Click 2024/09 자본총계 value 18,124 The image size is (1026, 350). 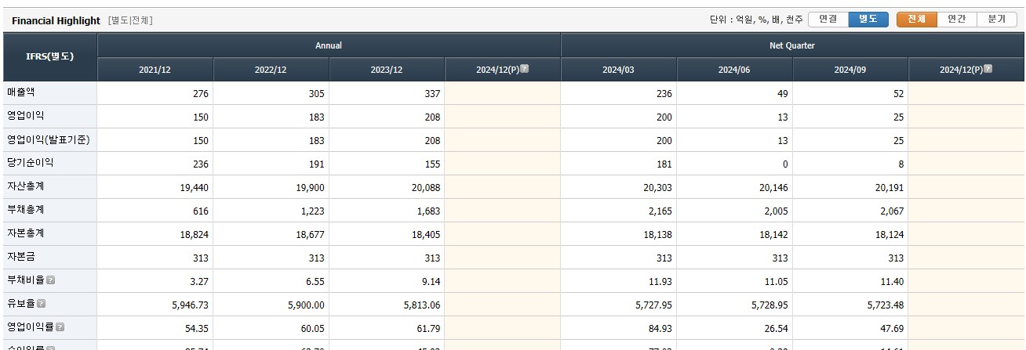pos(890,235)
